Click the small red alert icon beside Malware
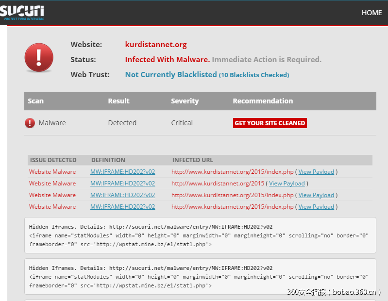388x301 pixels. click(x=30, y=123)
